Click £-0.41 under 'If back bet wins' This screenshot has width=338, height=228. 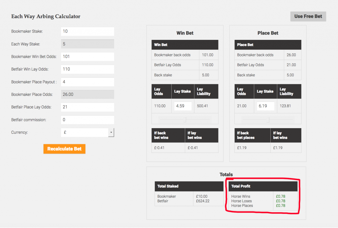[x=159, y=148]
